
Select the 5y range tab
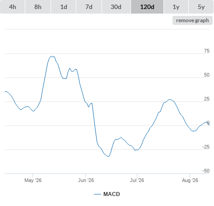[201, 7]
